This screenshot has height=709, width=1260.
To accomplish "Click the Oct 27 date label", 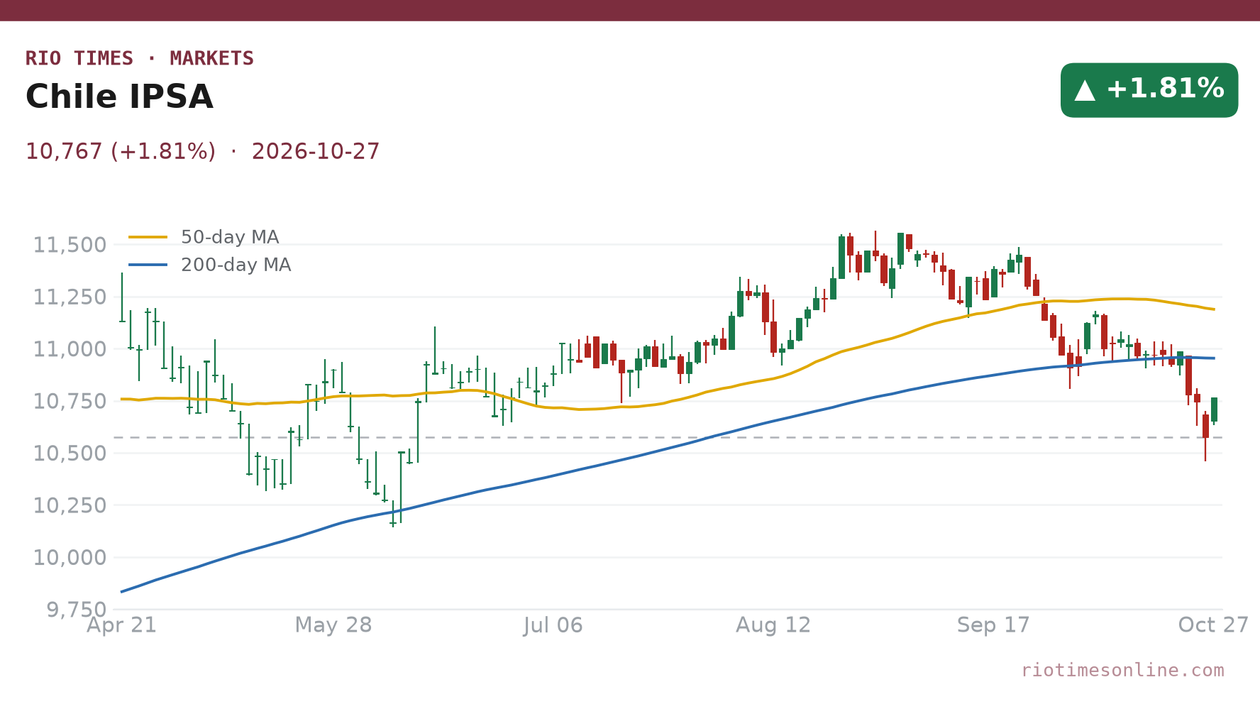I will (x=1213, y=625).
